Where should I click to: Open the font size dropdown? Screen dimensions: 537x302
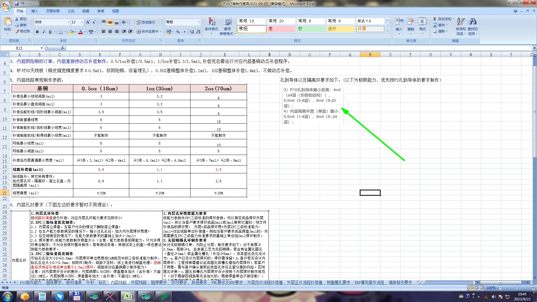[82, 22]
